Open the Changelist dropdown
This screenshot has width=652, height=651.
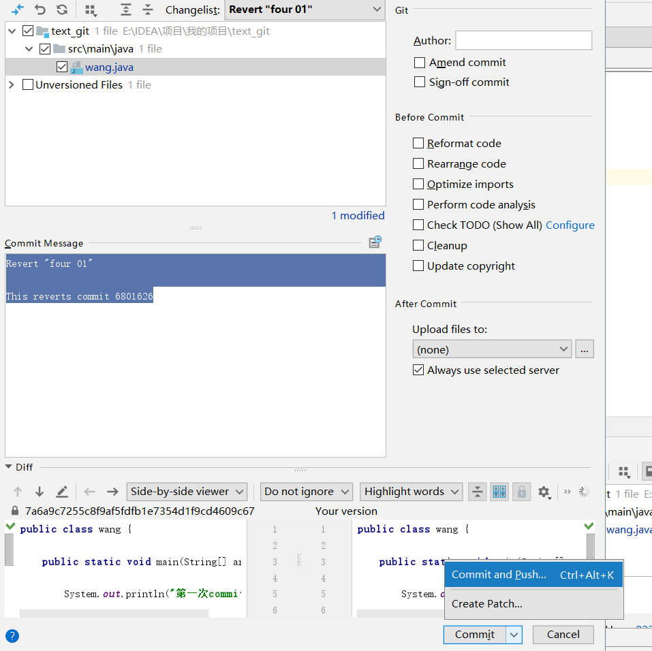pos(305,10)
